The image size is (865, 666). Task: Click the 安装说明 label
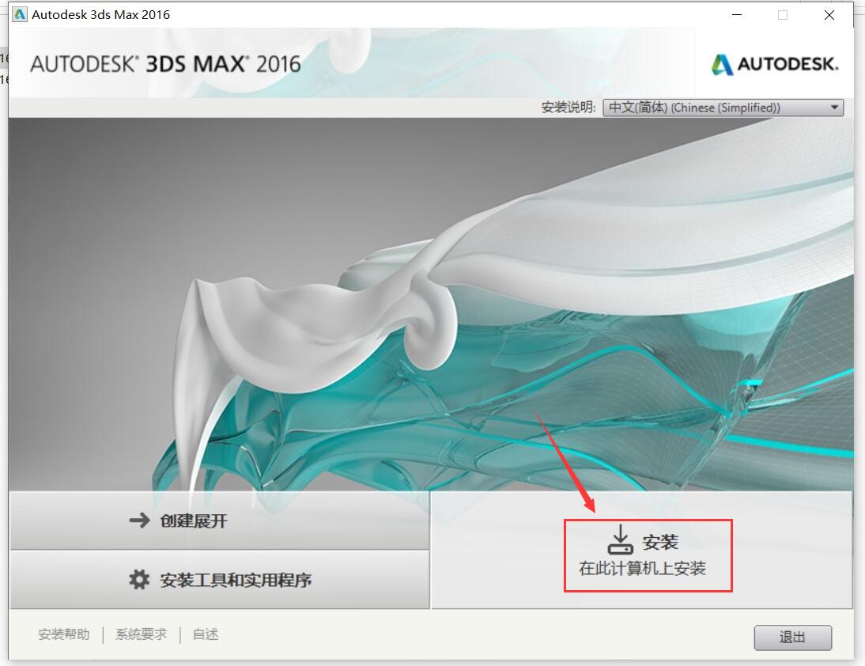568,107
